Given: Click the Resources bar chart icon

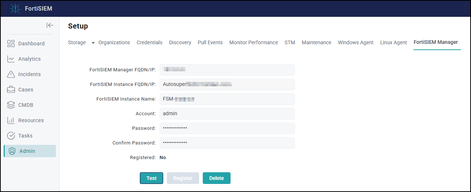Looking at the screenshot, I should (11, 120).
